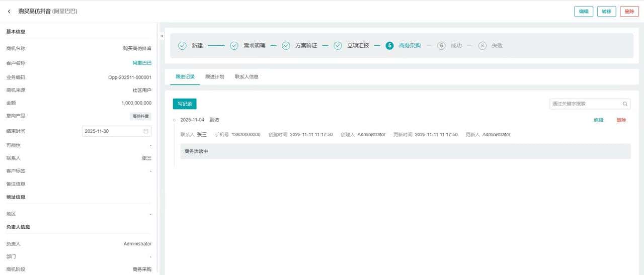This screenshot has width=644, height=275.
Task: Click the 转移 button
Action: point(607,12)
